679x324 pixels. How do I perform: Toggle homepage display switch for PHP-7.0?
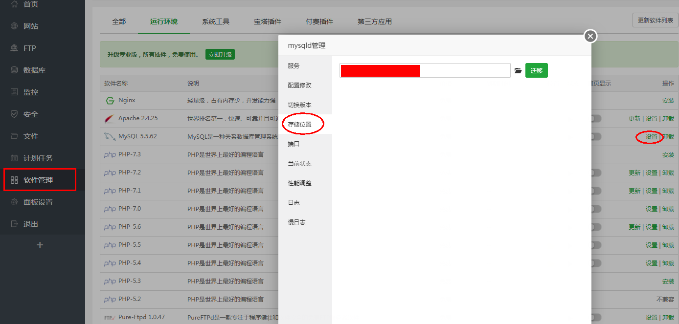click(x=596, y=209)
